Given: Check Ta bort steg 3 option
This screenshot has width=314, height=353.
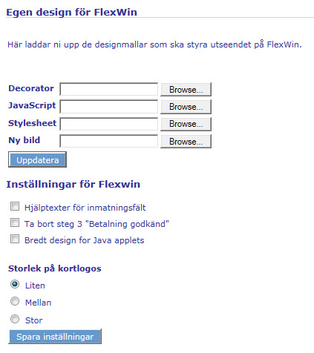Looking at the screenshot, I should (15, 222).
